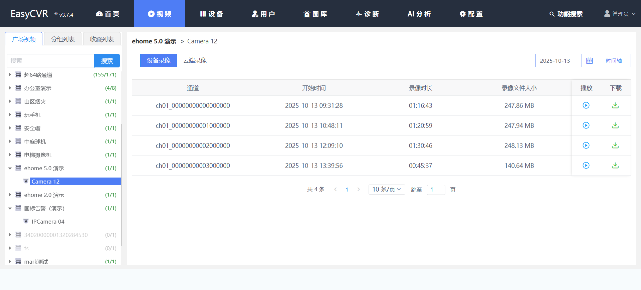The height and width of the screenshot is (290, 641).
Task: Open the calendar date picker icon
Action: 589,61
